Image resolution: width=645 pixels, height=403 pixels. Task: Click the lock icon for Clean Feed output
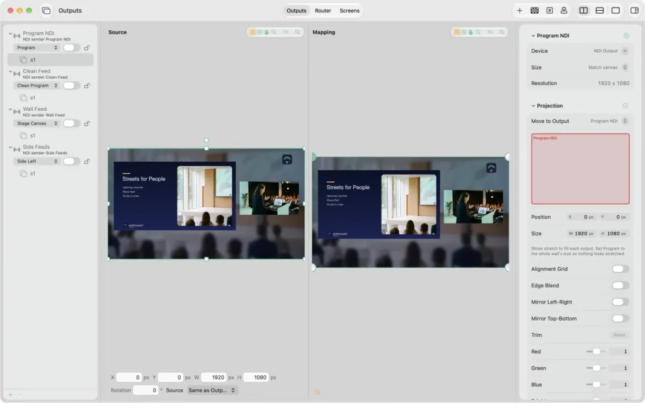[87, 86]
